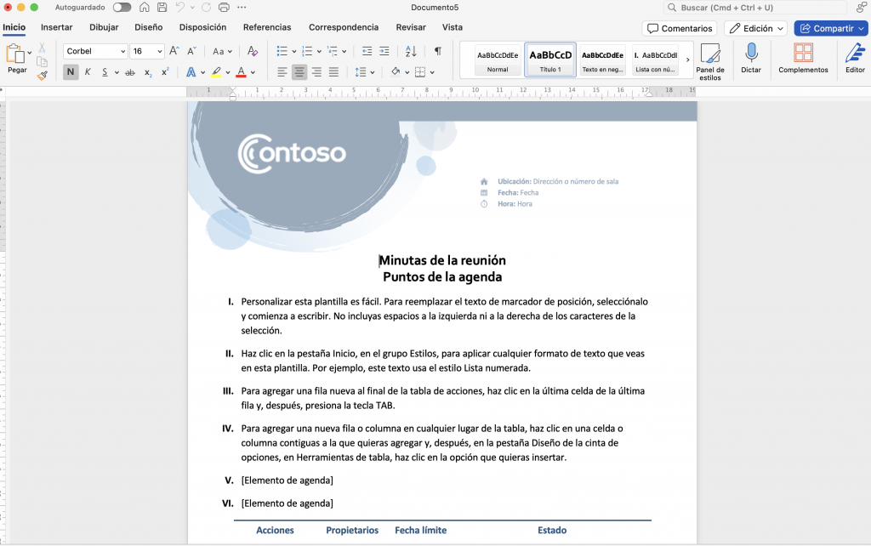Toggle italic formatting K button
The height and width of the screenshot is (546, 871).
coord(88,72)
